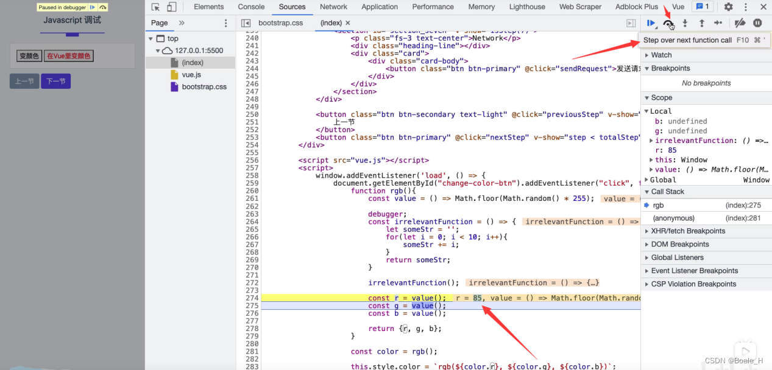The height and width of the screenshot is (370, 772).
Task: Hide the debugger sidebar pane
Action: tap(631, 23)
